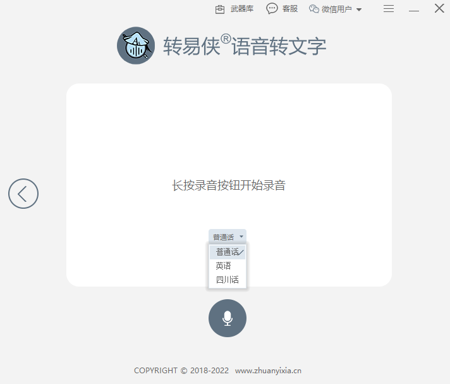Screen dimensions: 450x384
Task: Close the application window
Action: click(439, 8)
